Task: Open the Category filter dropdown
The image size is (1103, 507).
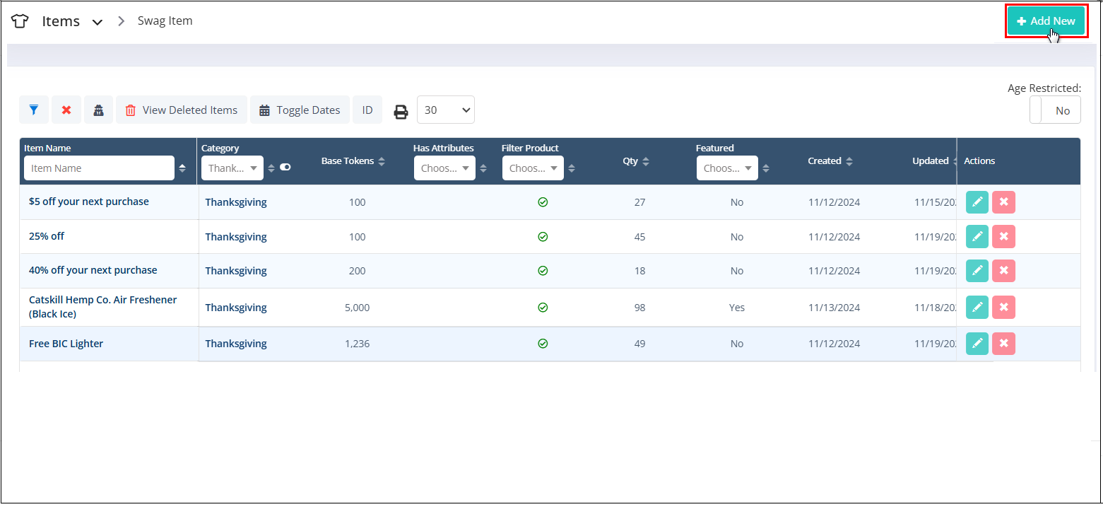Action: 232,168
